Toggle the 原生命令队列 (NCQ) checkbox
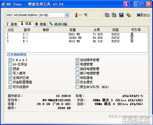 77,87
